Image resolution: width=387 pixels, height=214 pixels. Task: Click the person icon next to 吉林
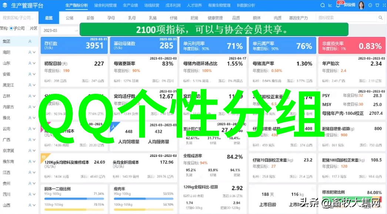point(30,96)
